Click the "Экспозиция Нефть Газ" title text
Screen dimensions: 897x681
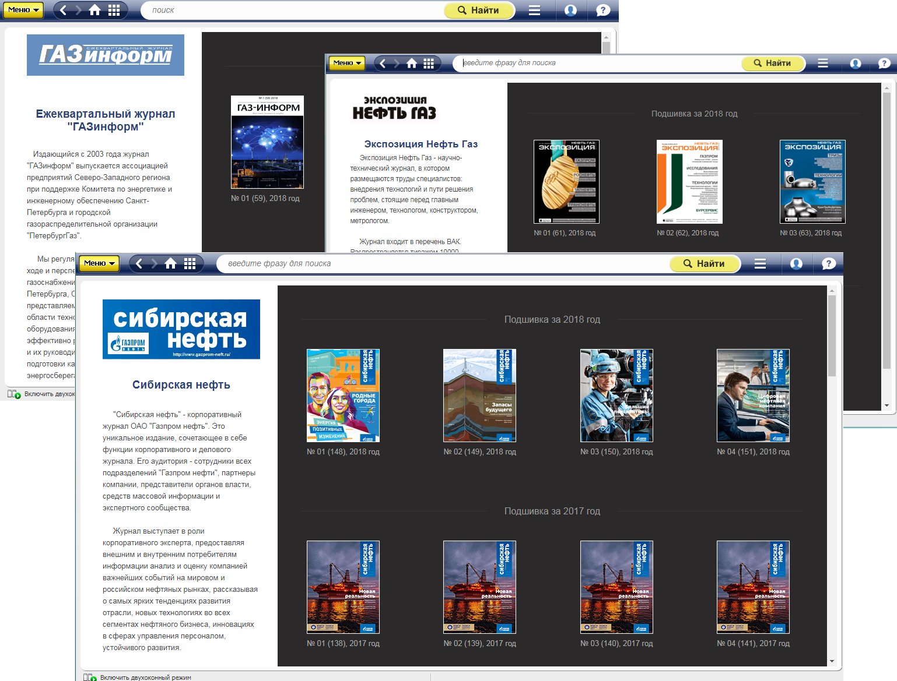pos(421,144)
